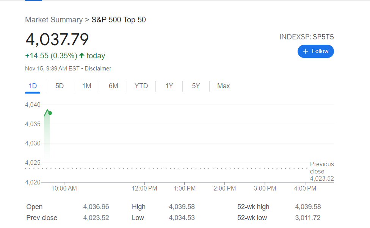Click the INDEXSP: SP5T5 ticker text

pos(307,37)
